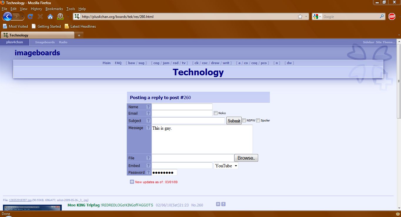Click the browser Back arrow button
Image resolution: width=401 pixels, height=217 pixels.
pyautogui.click(x=7, y=16)
